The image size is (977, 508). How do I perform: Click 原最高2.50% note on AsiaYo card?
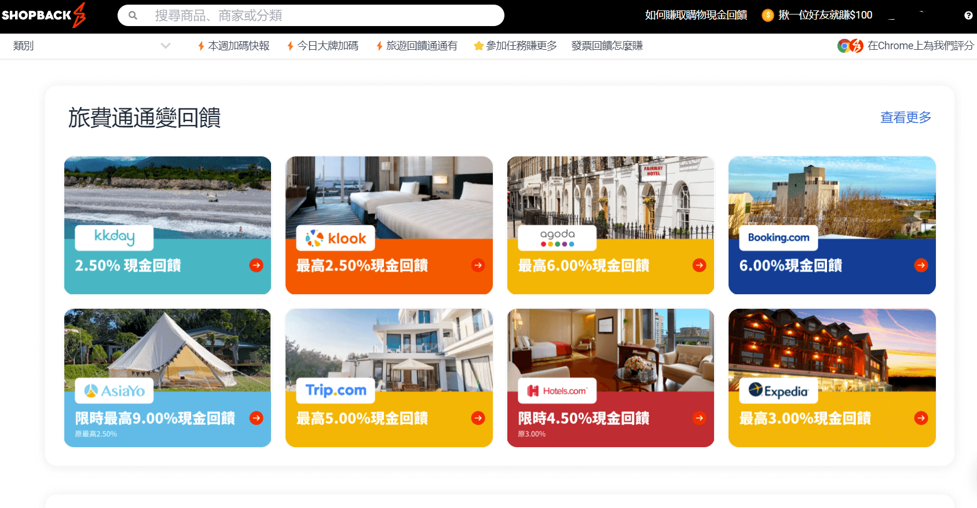tap(96, 434)
